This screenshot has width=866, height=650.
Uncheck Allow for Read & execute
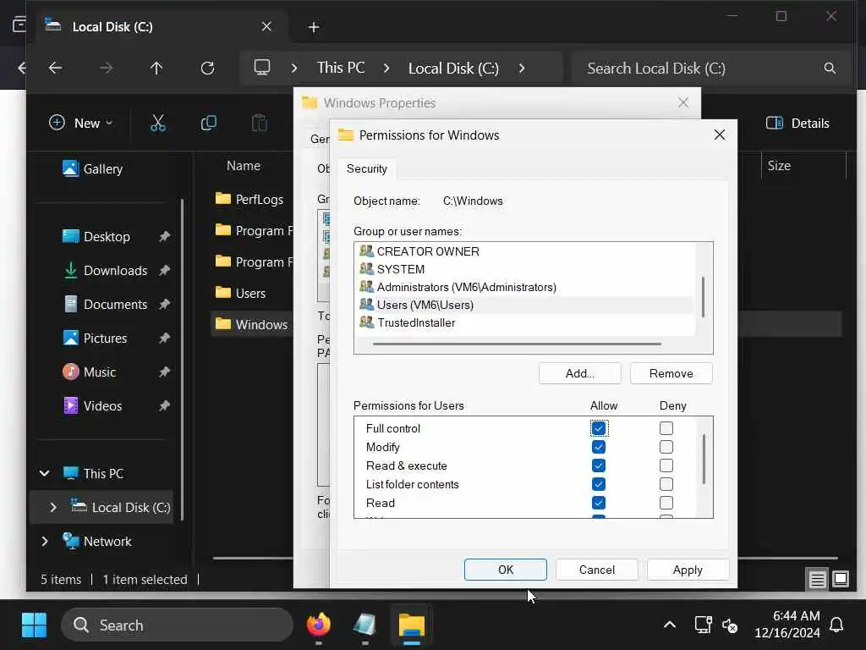(x=598, y=465)
